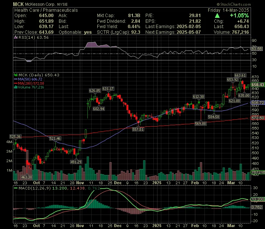Image resolution: width=265 pixels, height=229 pixels.
Task: Click the MA(200) 572.50 legend entry
Action: pyautogui.click(x=31, y=84)
